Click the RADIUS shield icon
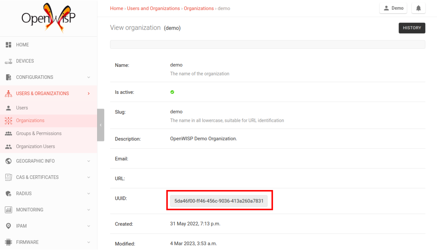 pyautogui.click(x=8, y=194)
